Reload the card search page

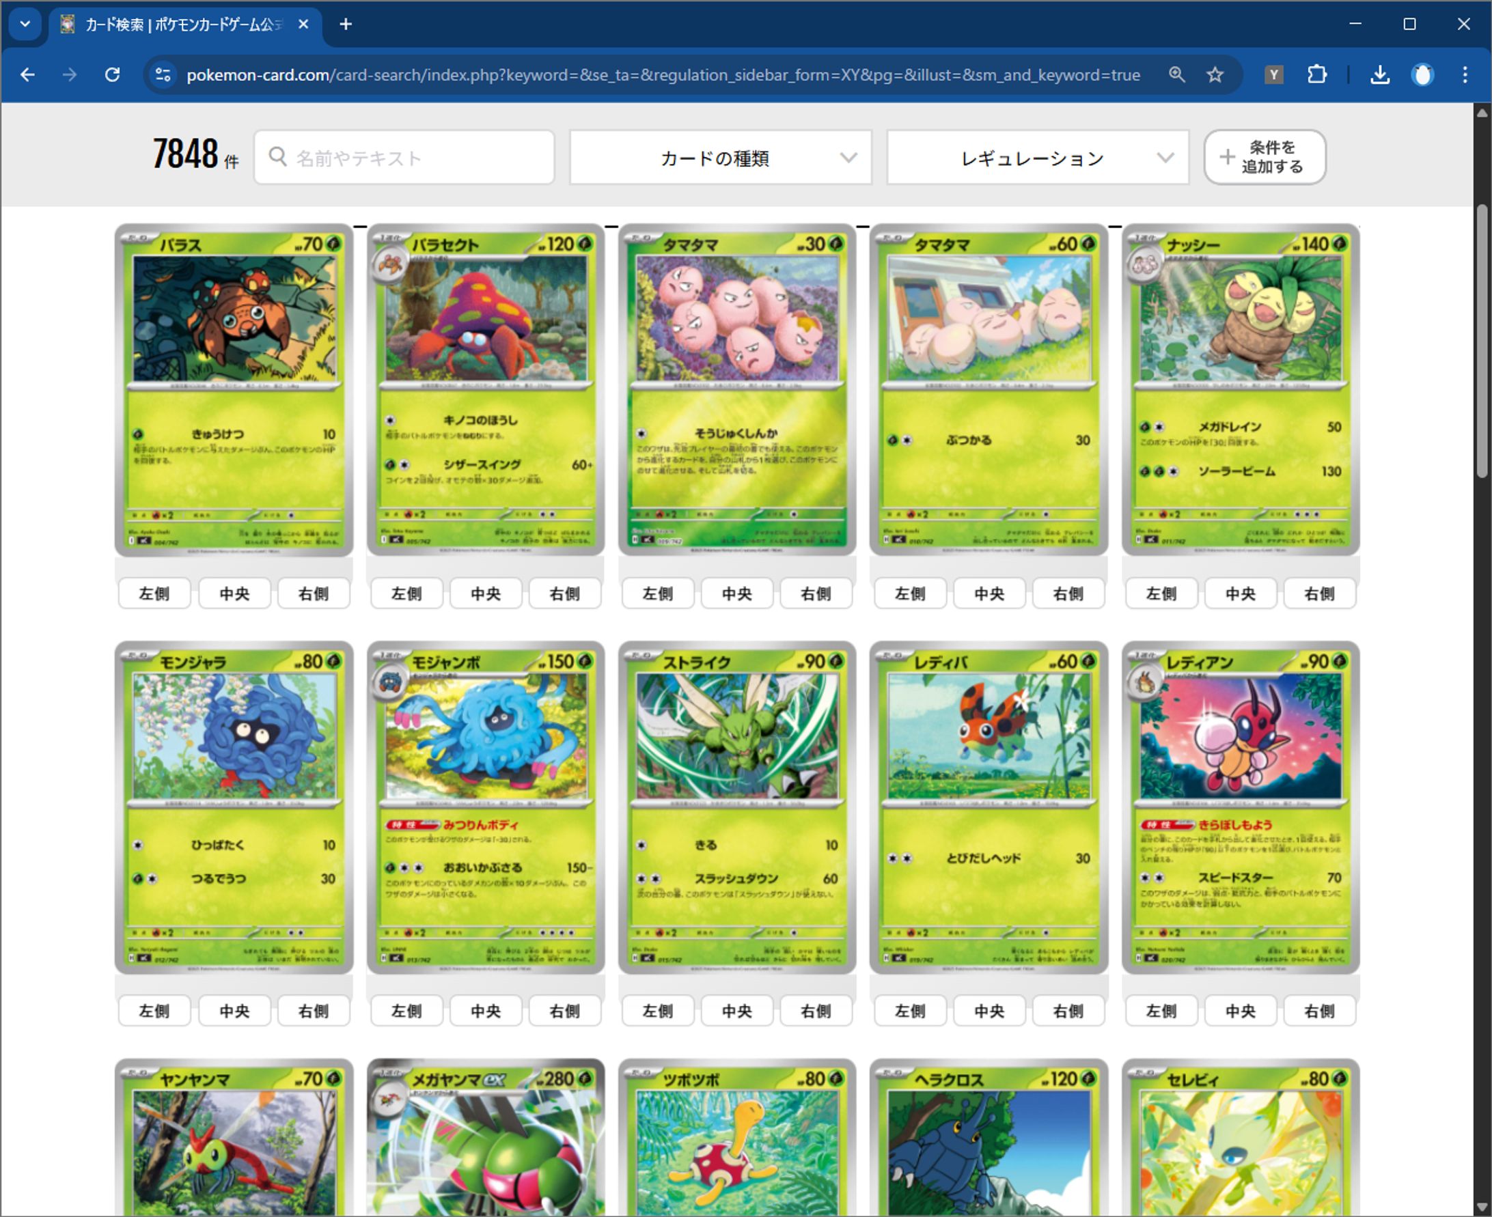pyautogui.click(x=113, y=74)
